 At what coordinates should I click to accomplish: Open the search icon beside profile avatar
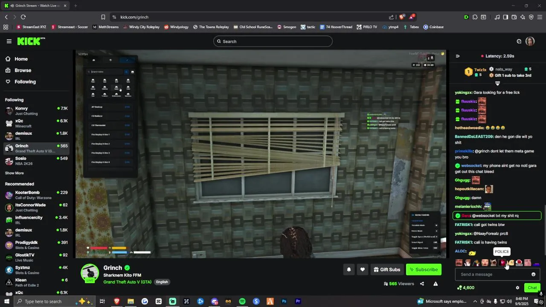point(519,41)
